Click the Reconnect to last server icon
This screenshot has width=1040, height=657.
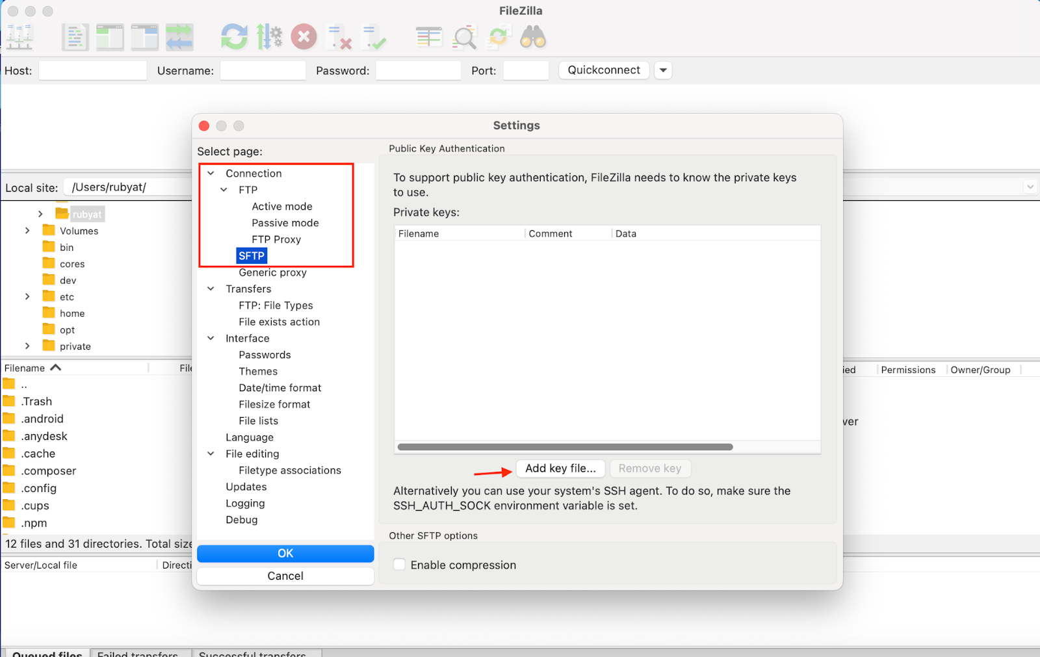374,37
